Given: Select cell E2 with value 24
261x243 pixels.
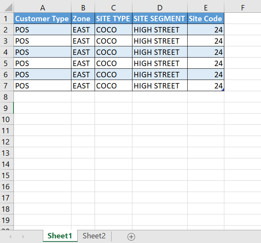Looking at the screenshot, I should 206,29.
